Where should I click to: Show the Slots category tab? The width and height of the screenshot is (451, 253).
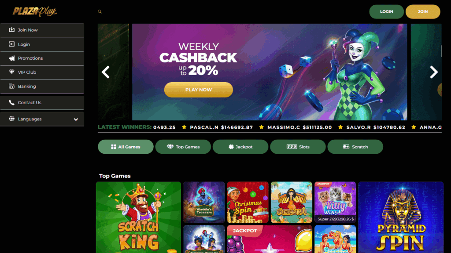tap(298, 147)
